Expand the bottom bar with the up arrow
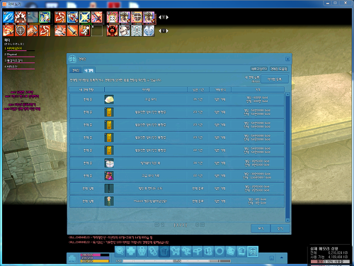 282,257
